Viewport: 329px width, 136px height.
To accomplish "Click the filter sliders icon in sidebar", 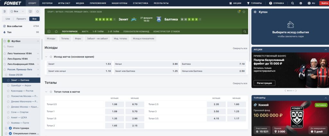I will coord(5,11).
